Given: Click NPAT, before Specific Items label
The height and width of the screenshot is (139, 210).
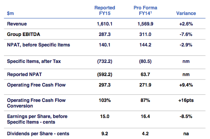Looking at the screenshot, I should click(39, 45).
